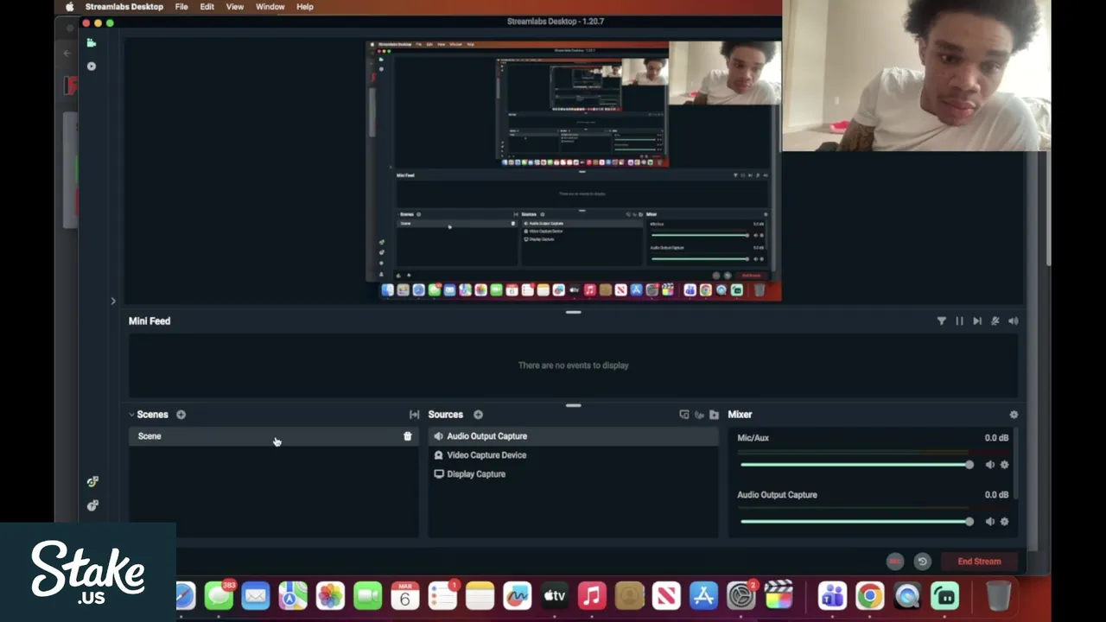Open the Edit menu
This screenshot has width=1106, height=622.
pyautogui.click(x=207, y=7)
